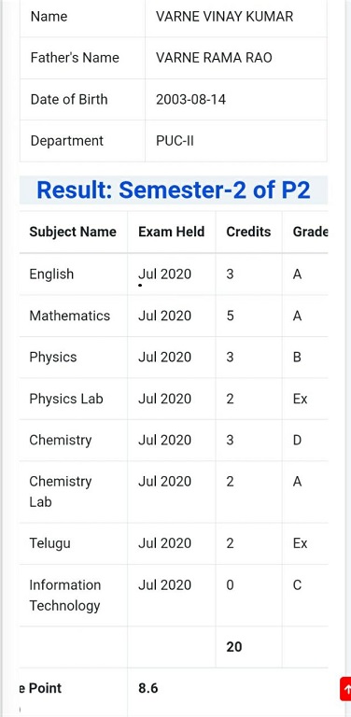Click the father's name VARNE RAMA RAO
351x717 pixels.
click(214, 58)
